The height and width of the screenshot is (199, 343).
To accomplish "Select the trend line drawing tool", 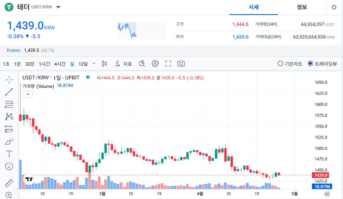I will point(9,92).
